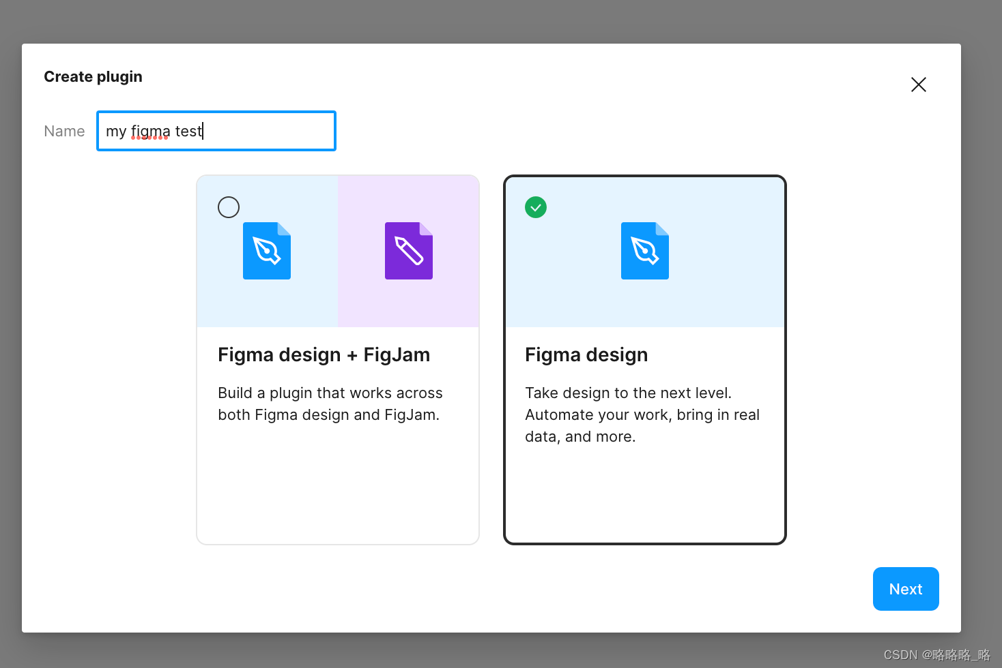Click the green checkmark on Figma design card
Viewport: 1002px width, 668px height.
click(x=536, y=207)
